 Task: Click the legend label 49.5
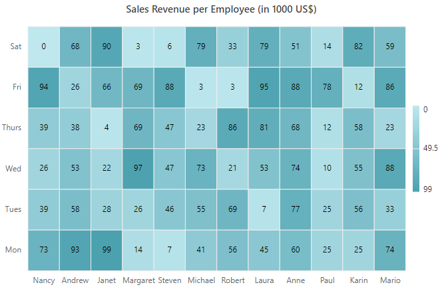430,148
